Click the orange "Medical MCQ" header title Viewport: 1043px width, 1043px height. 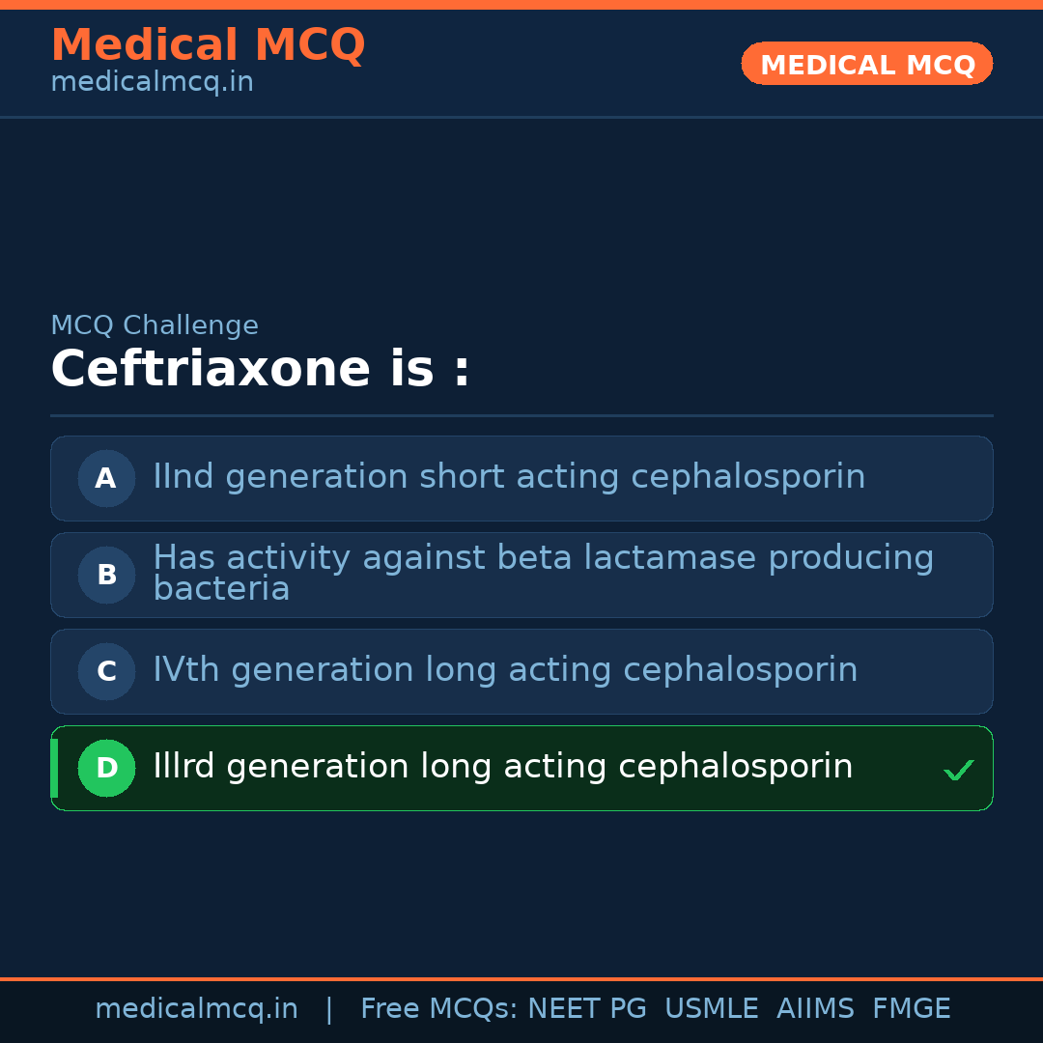pyautogui.click(x=208, y=45)
